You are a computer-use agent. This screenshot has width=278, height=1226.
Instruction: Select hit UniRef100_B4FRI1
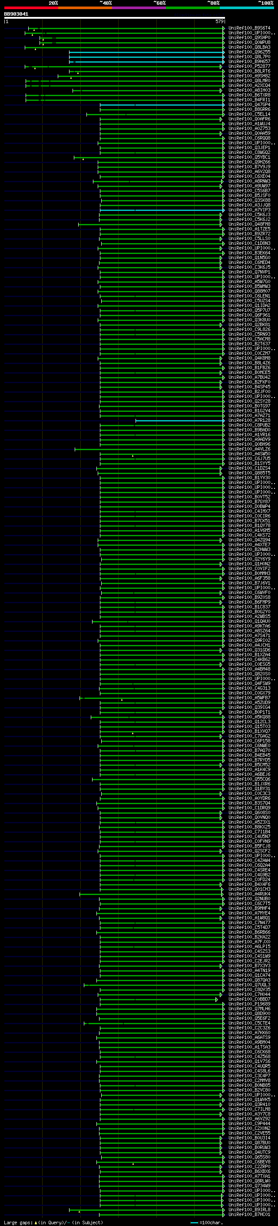(249, 100)
